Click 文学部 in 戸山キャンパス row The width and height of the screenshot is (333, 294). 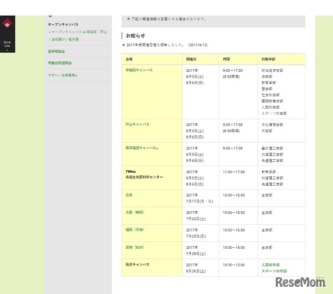tap(267, 131)
